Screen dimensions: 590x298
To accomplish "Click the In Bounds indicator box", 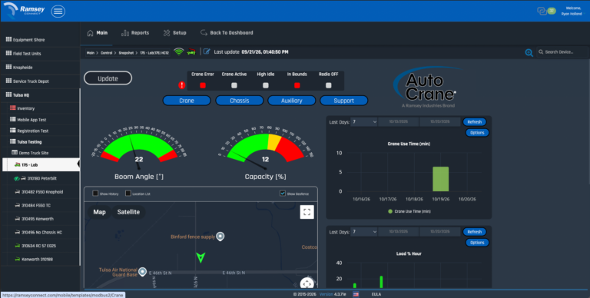I will (x=297, y=85).
